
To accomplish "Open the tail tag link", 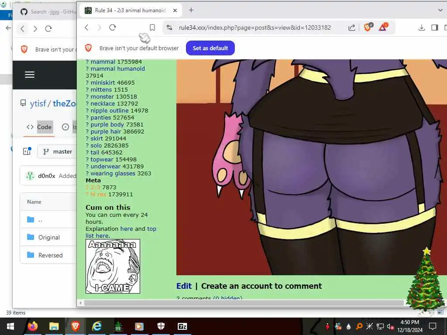I will click(x=95, y=152).
